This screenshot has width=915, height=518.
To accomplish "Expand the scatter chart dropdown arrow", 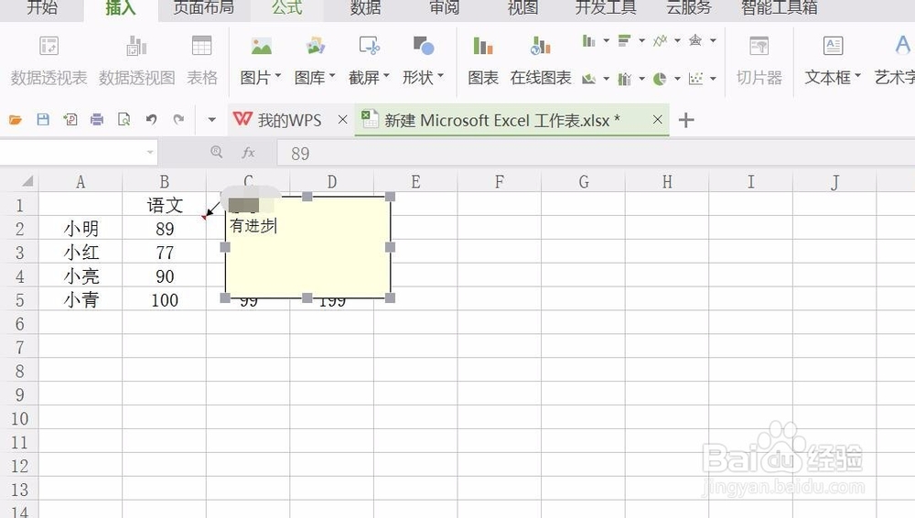I will point(713,79).
